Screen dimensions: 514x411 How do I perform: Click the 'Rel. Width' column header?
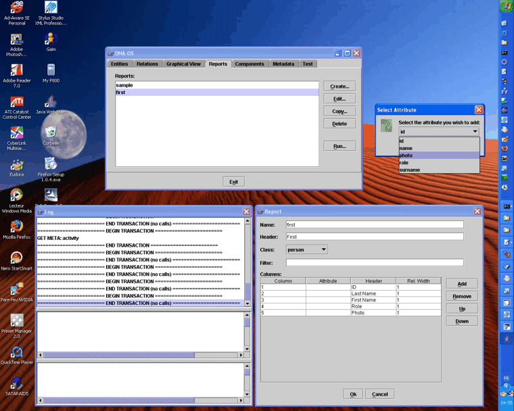click(419, 281)
